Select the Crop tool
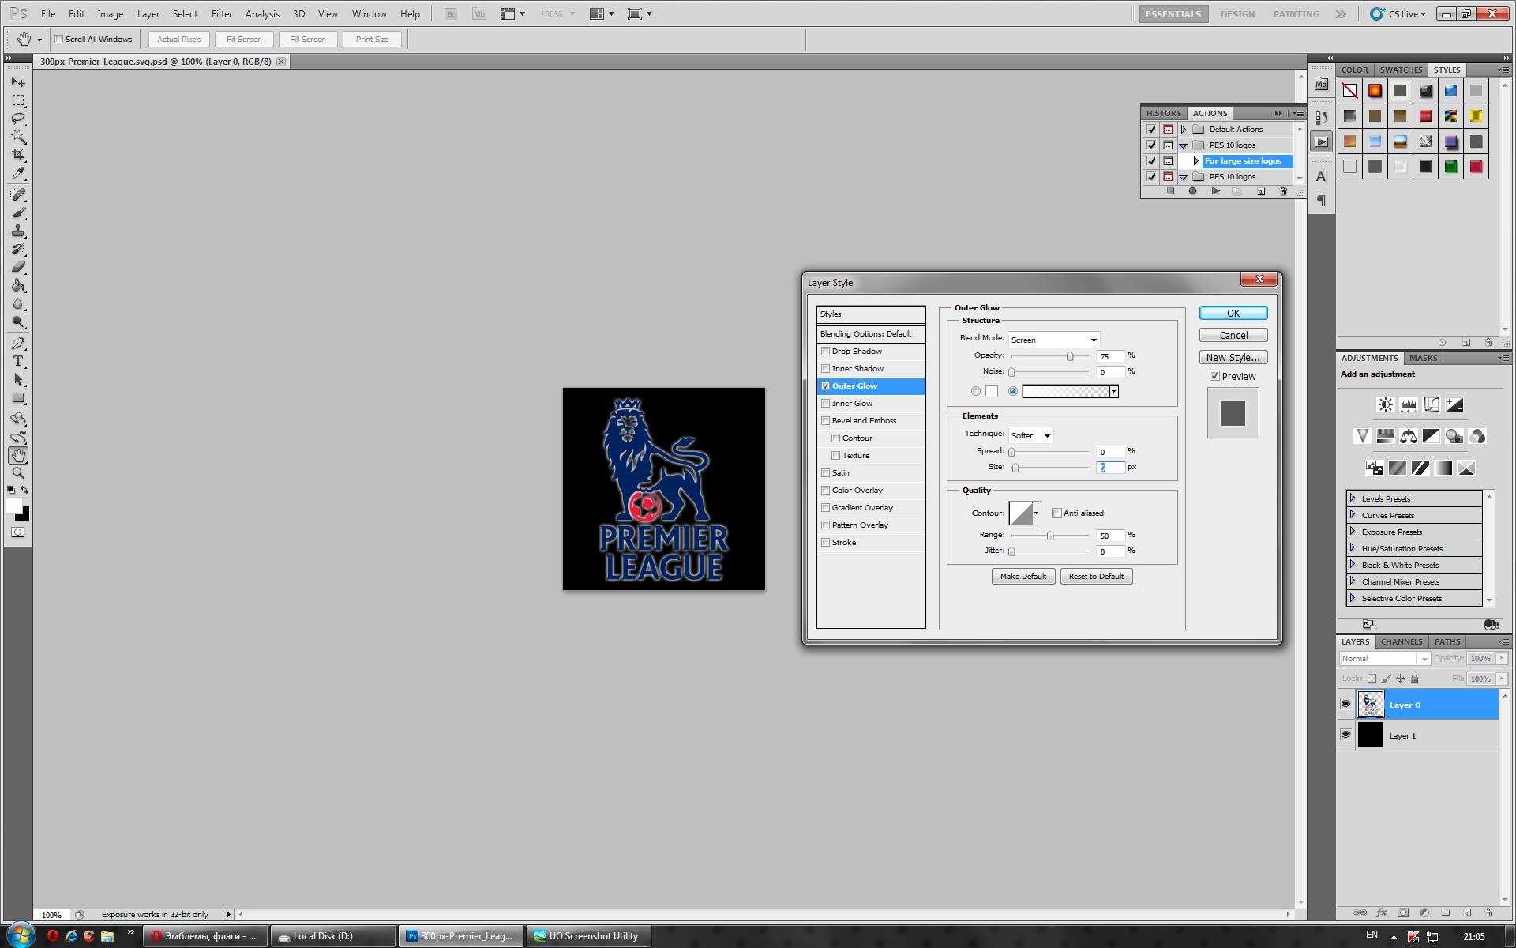 click(18, 155)
